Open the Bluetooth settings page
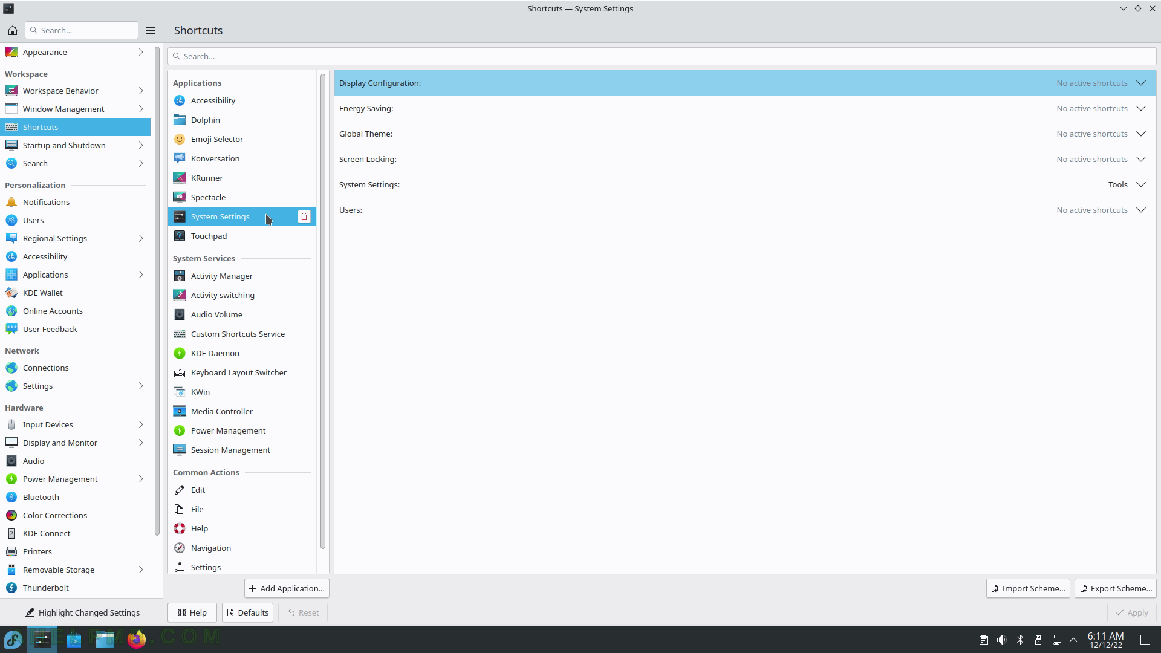Viewport: 1161px width, 653px height. pos(75,497)
